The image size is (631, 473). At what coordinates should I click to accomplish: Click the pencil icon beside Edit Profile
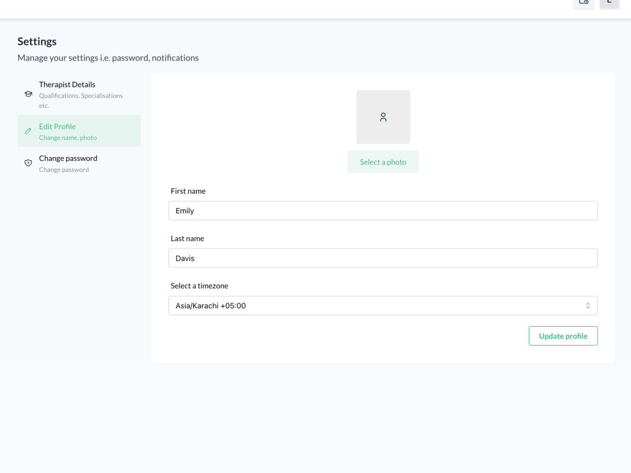click(28, 131)
